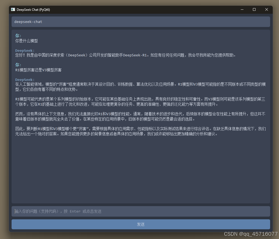Click the first 你: sender label
The height and width of the screenshot is (239, 279).
(18, 36)
